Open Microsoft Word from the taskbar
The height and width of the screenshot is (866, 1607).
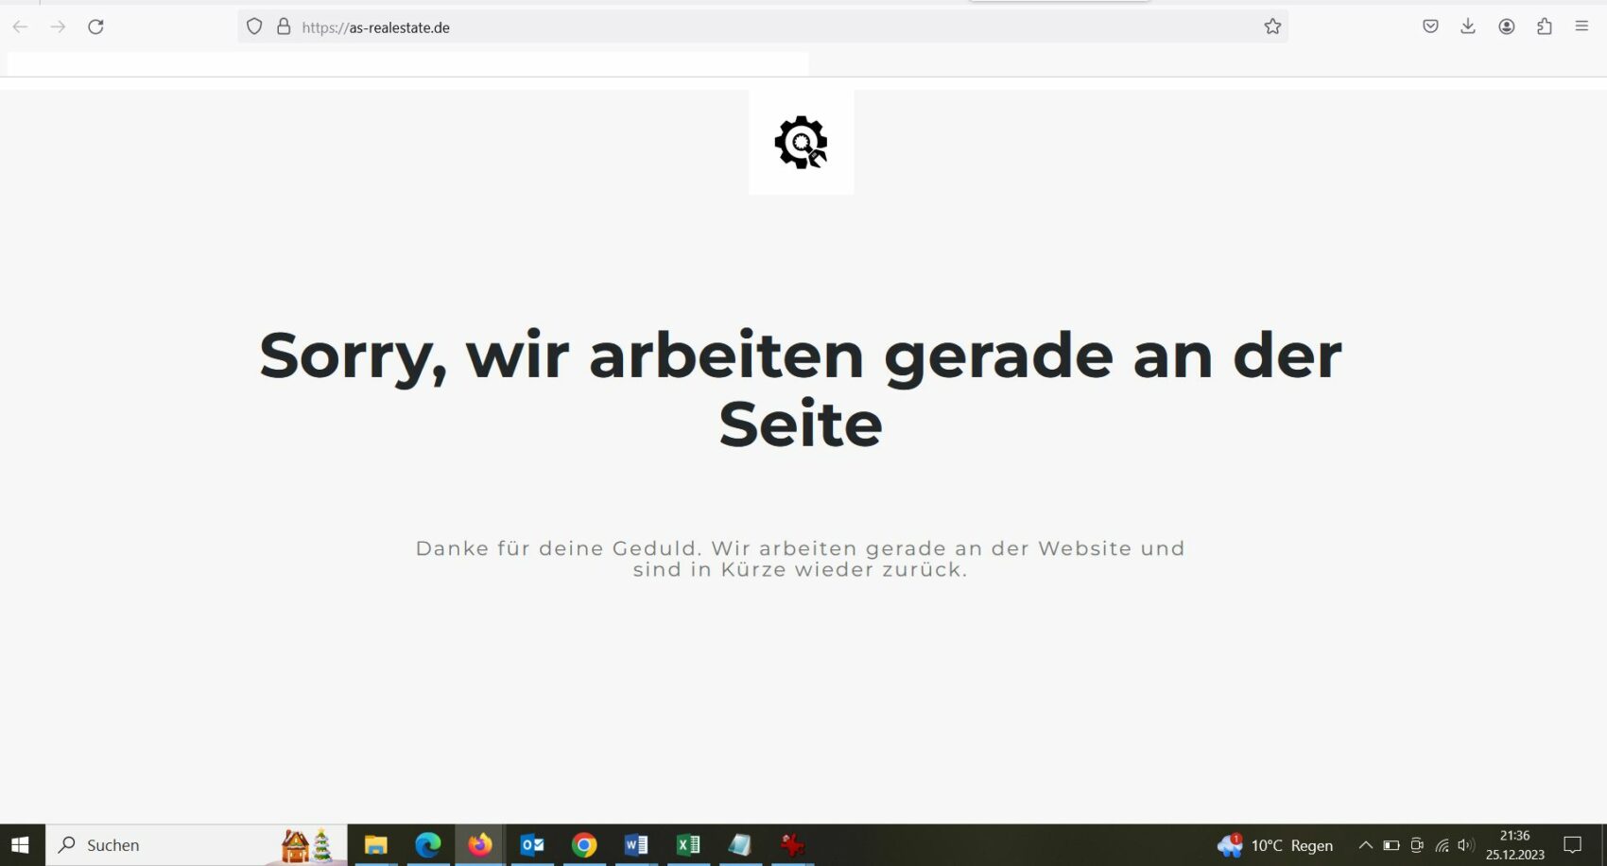(x=636, y=844)
